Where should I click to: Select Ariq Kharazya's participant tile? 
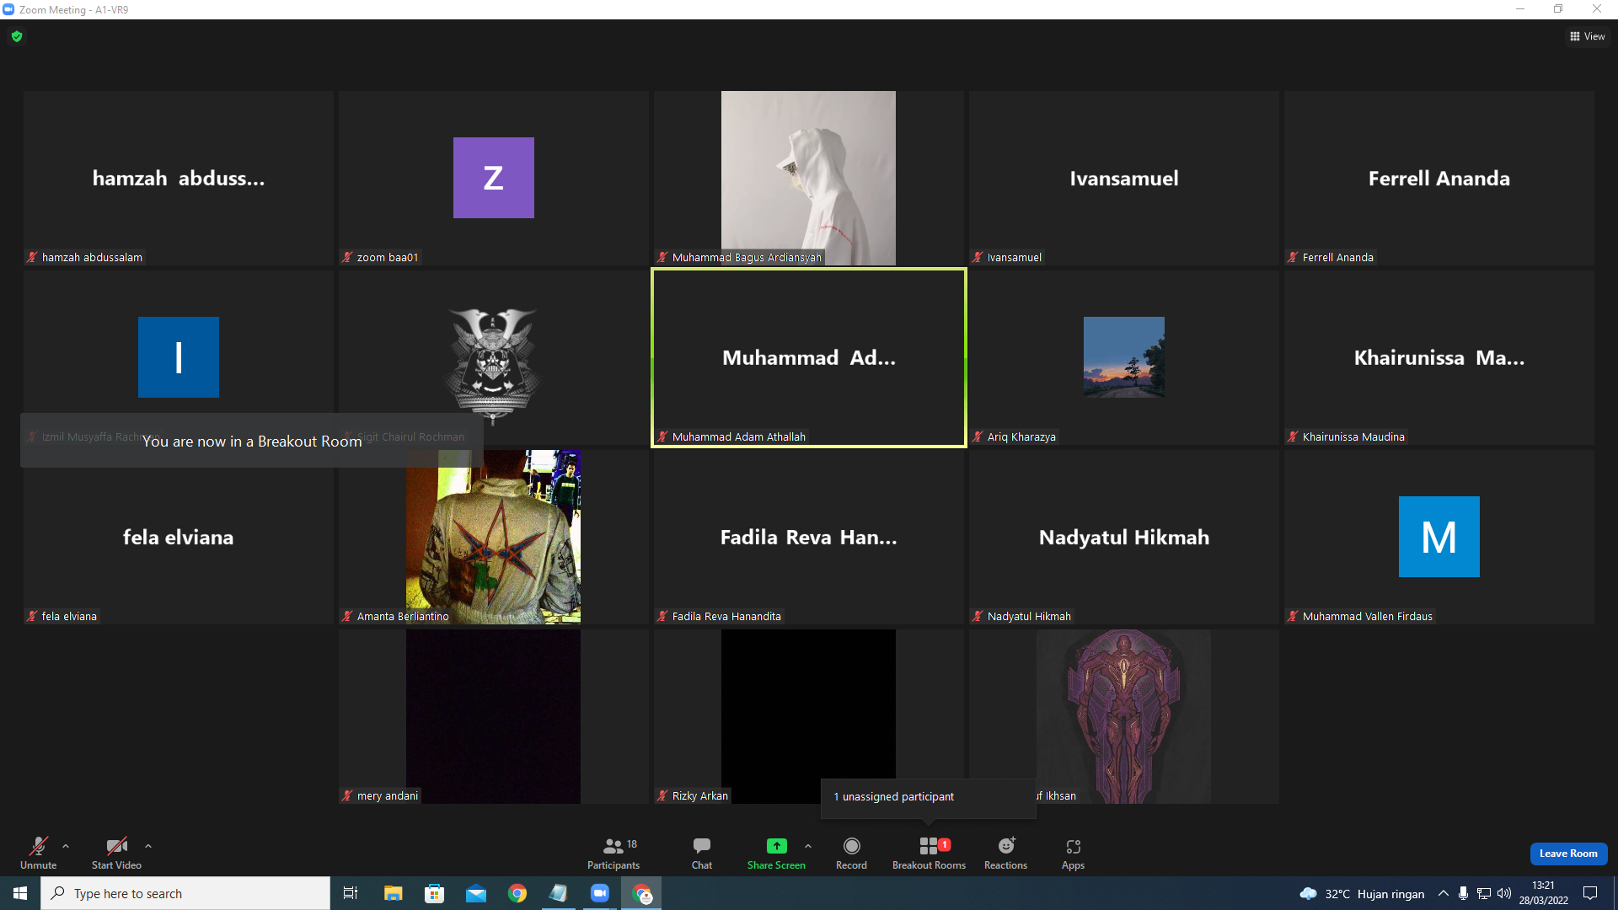(x=1124, y=357)
